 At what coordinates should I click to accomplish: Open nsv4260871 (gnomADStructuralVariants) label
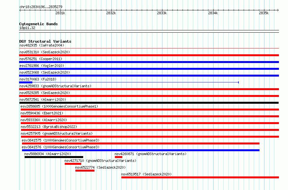[150, 154]
